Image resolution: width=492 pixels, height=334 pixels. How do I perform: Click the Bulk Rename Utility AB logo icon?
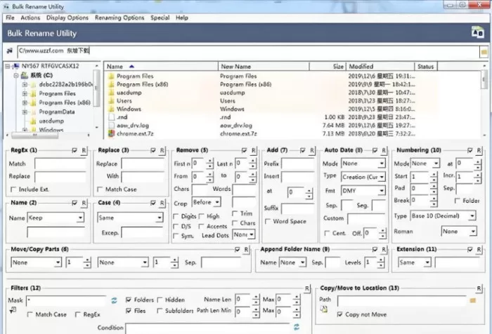477,32
